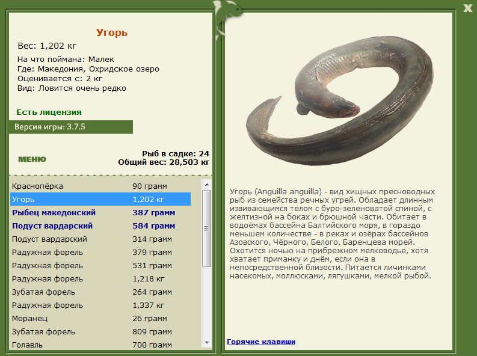Select Голавль 700 грамм entry
Image resolution: width=477 pixels, height=356 pixels.
tap(100, 345)
